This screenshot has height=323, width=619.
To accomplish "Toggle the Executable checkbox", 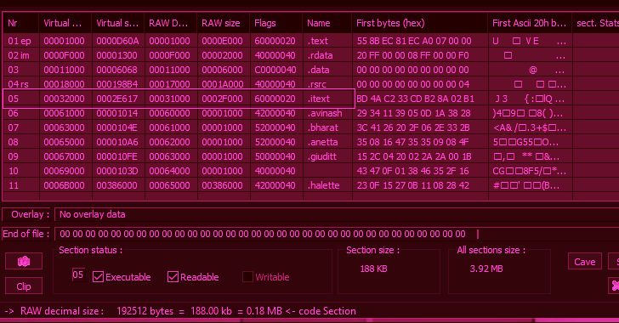I will pos(98,277).
